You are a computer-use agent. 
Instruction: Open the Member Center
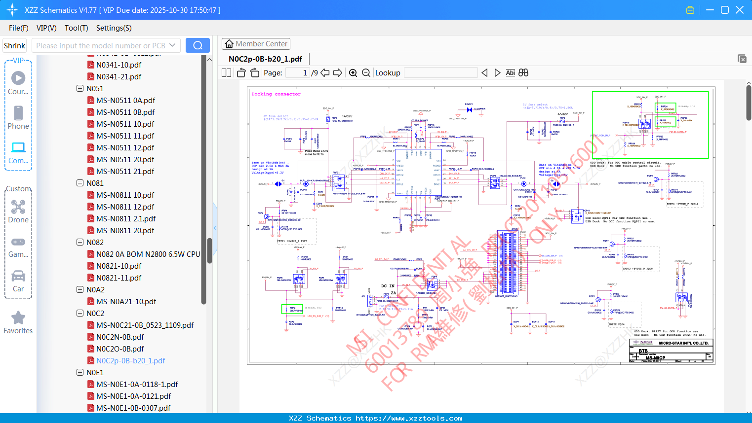pyautogui.click(x=256, y=44)
